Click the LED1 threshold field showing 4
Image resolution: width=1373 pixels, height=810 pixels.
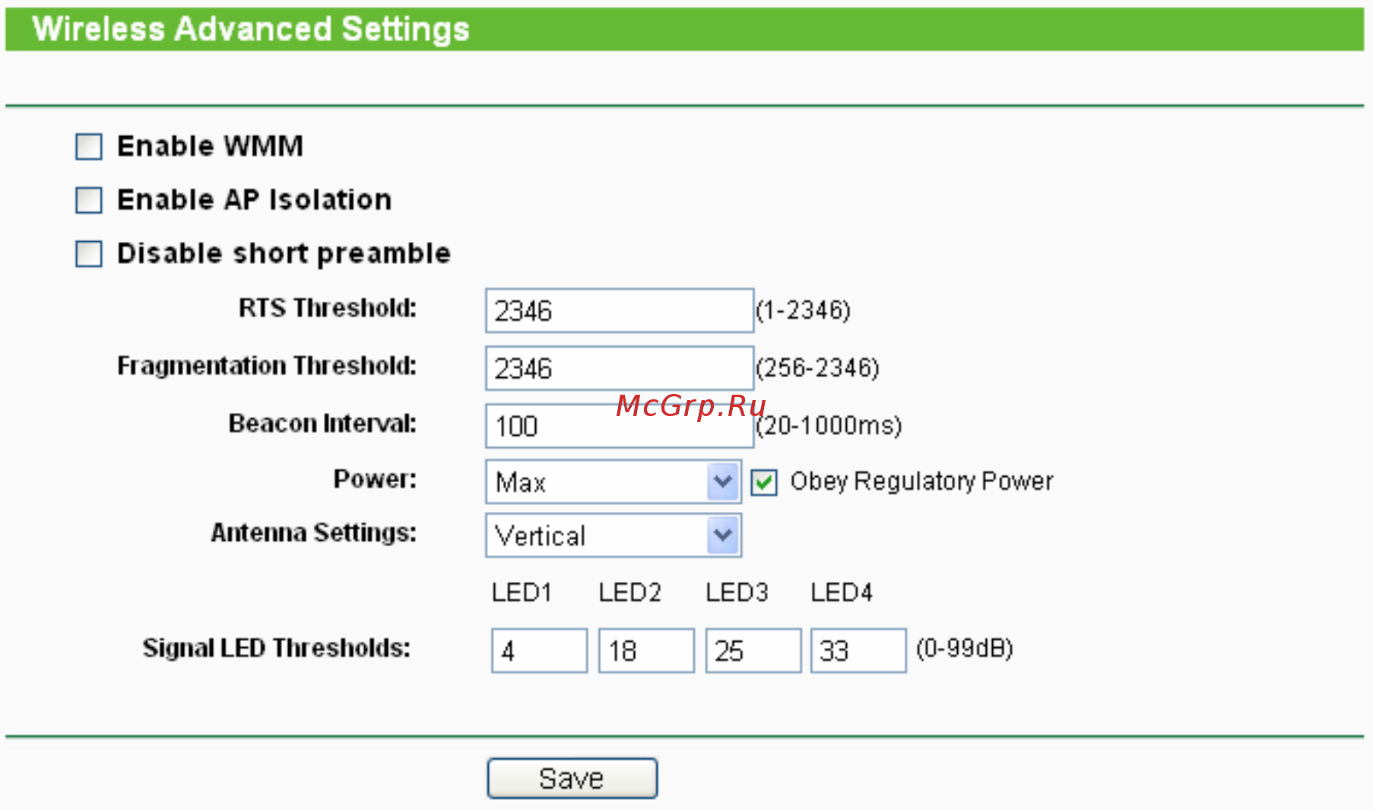(x=540, y=650)
